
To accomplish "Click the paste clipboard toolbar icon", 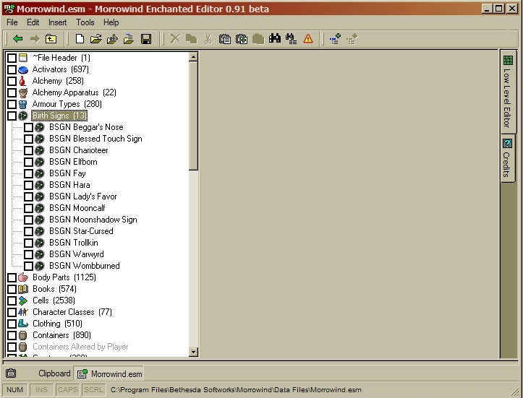I will [225, 39].
